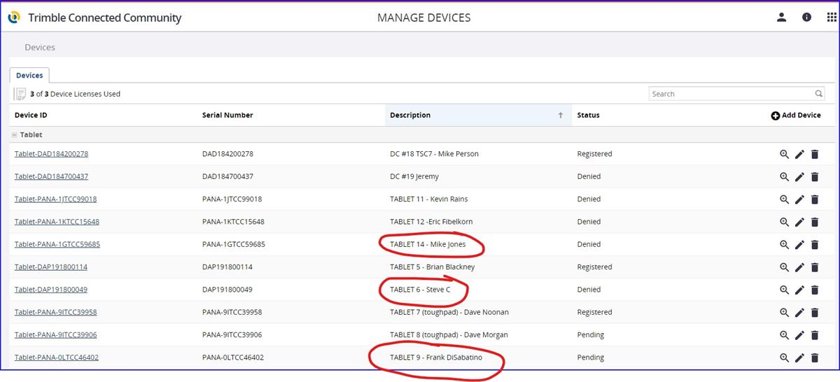Viewport: 840px width, 382px height.
Task: Select the Devices tab
Action: pos(29,76)
